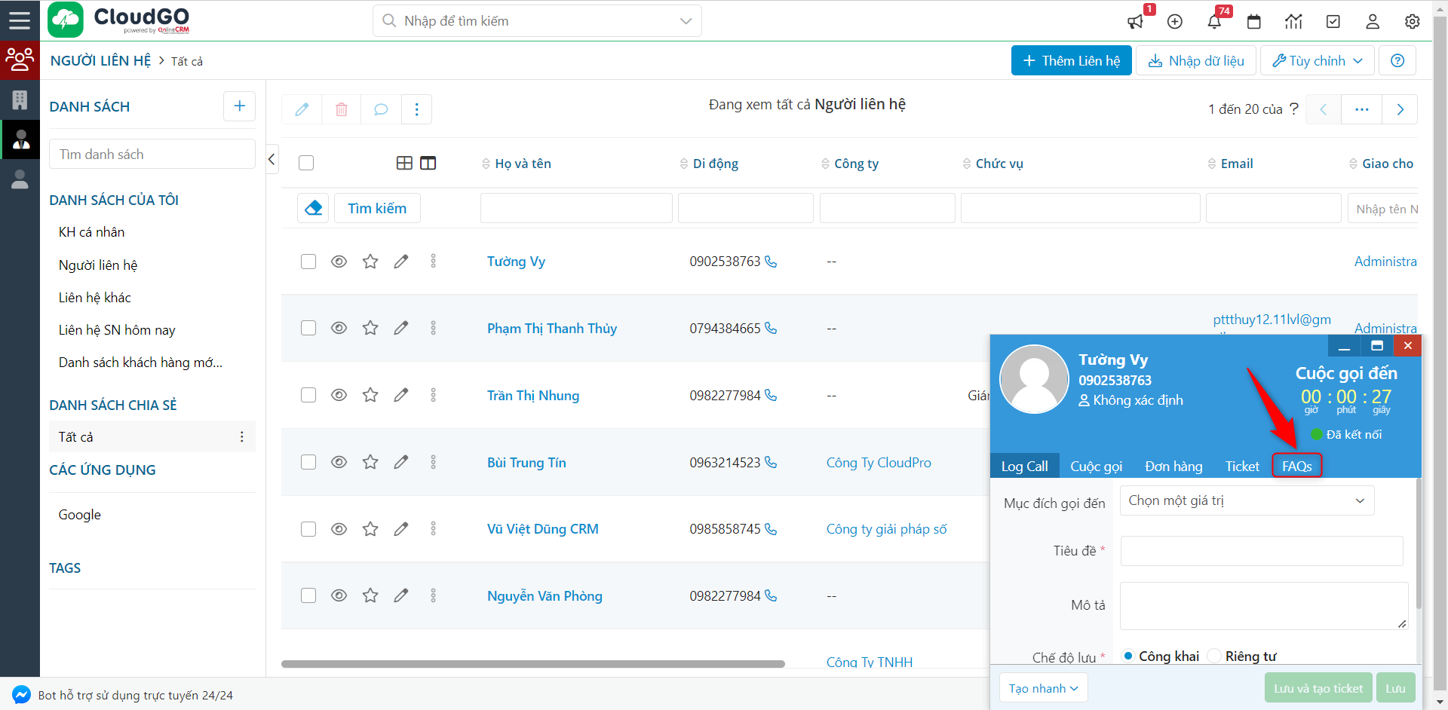
Task: Click the horizontal scrollbar under the list
Action: tap(532, 664)
